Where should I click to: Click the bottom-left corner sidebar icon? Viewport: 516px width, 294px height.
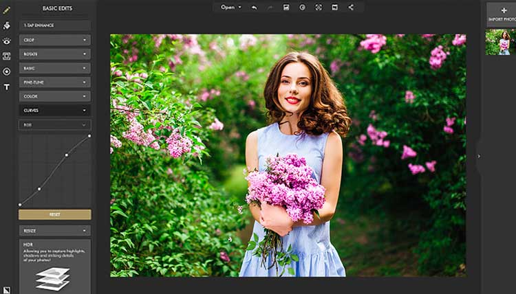click(x=7, y=290)
